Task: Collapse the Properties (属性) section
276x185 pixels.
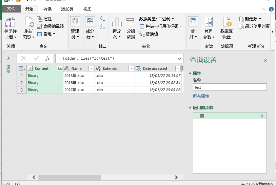Action: (x=190, y=73)
